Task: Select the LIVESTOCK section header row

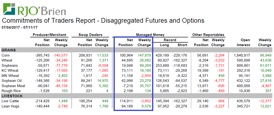Action: 12,96
